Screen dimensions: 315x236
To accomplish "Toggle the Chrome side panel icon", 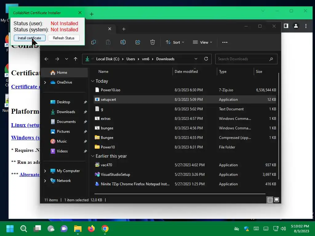I will (286, 26).
